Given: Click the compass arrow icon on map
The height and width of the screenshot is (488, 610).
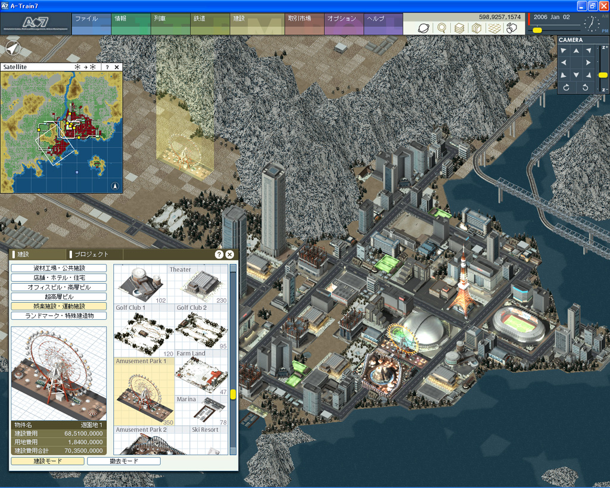Looking at the screenshot, I should click(x=13, y=49).
